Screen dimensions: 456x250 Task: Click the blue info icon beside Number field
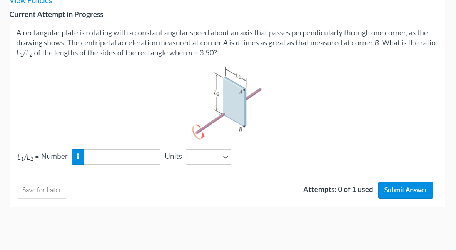[78, 157]
